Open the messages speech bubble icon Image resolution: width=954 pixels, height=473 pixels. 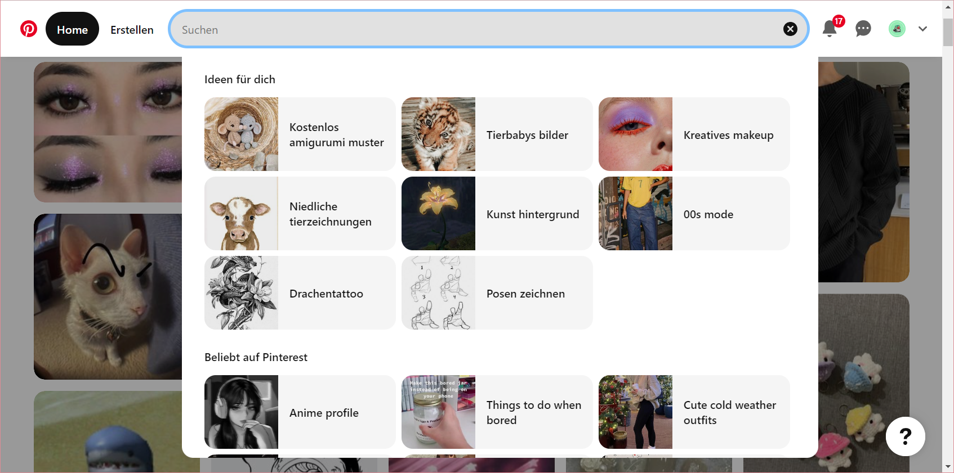[863, 29]
